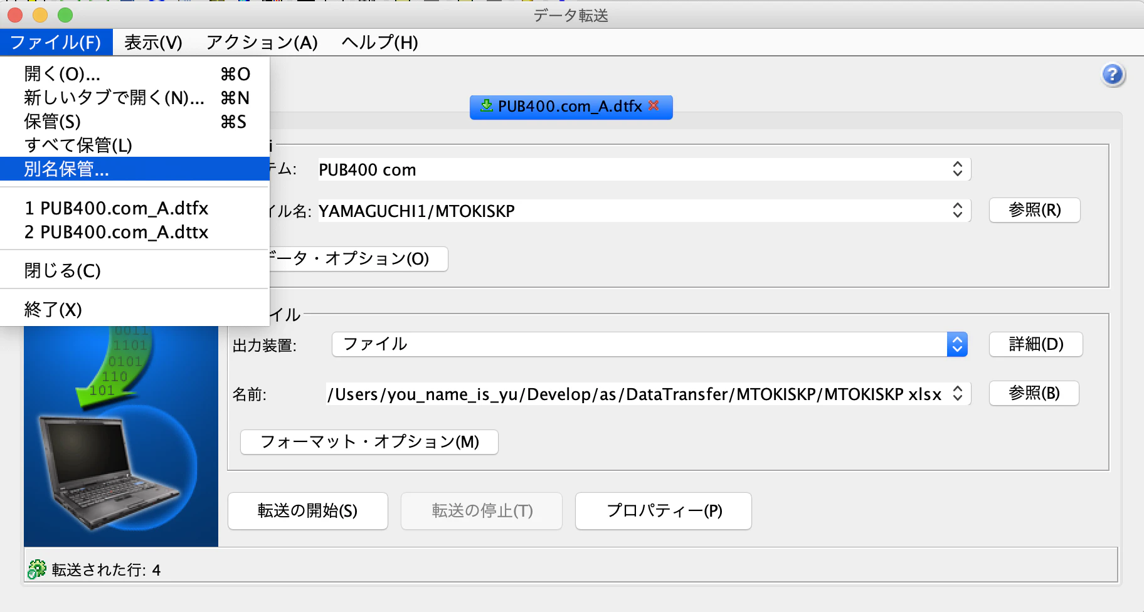Click the green download icon on PUB400.com_A.dtfx tab

pyautogui.click(x=486, y=105)
